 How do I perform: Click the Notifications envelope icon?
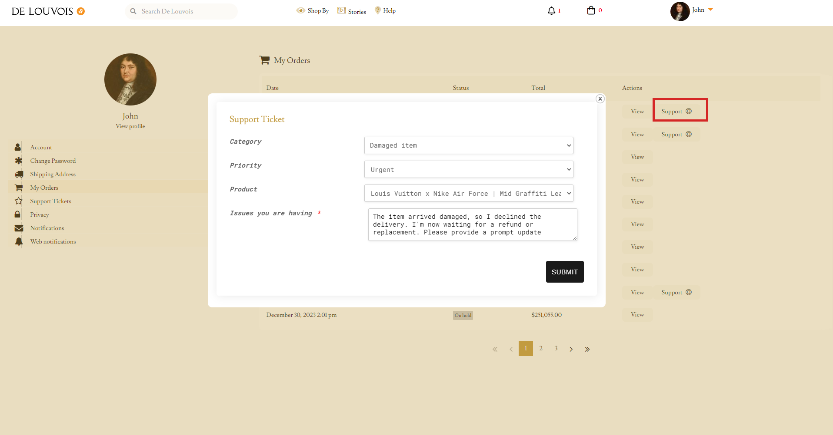(19, 228)
